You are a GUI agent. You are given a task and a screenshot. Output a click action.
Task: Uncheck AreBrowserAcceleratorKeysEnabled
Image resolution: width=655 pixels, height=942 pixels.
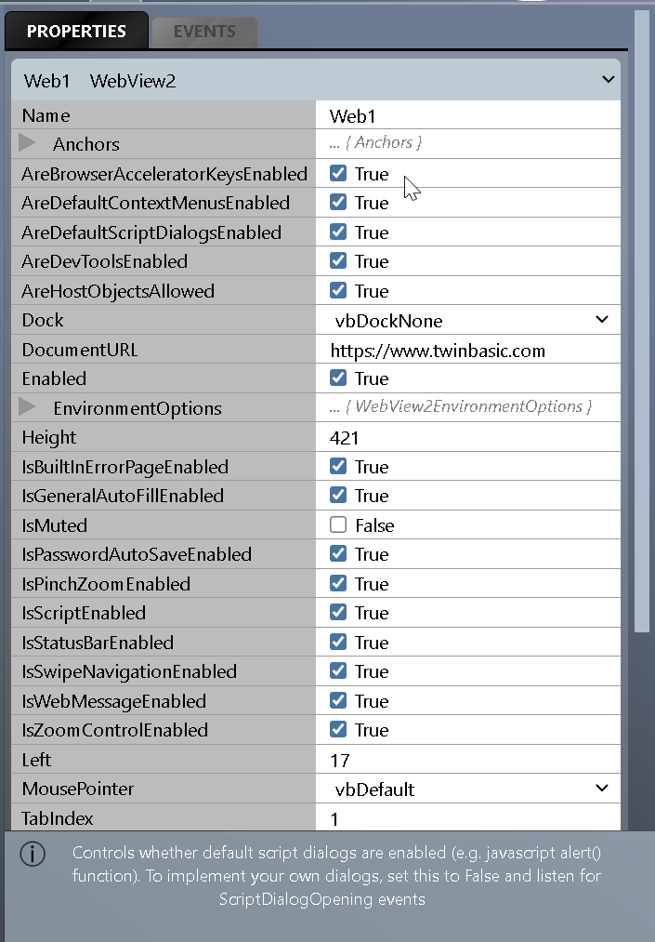(338, 173)
